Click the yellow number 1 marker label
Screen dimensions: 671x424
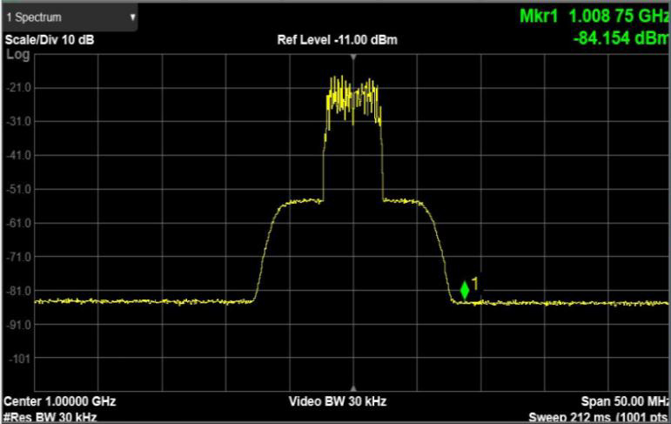pyautogui.click(x=476, y=284)
